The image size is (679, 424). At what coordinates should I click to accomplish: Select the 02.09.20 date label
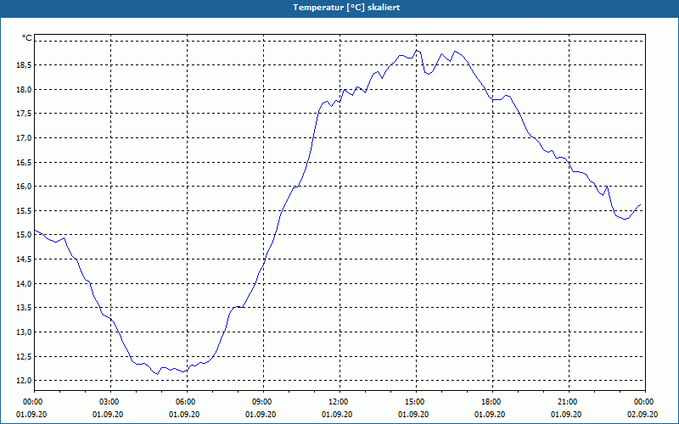tap(643, 415)
